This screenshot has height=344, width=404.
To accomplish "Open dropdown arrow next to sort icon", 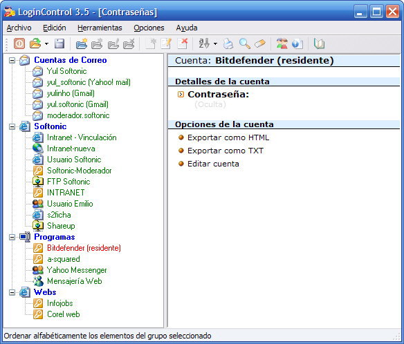I will (215, 44).
